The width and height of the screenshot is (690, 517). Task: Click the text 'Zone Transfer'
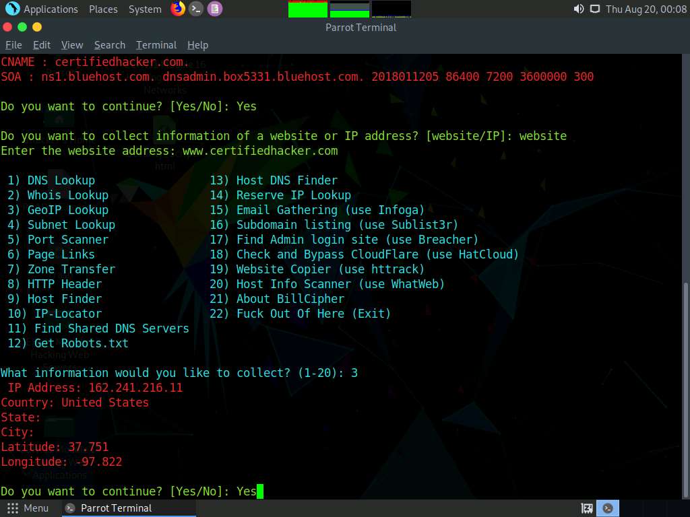click(71, 269)
